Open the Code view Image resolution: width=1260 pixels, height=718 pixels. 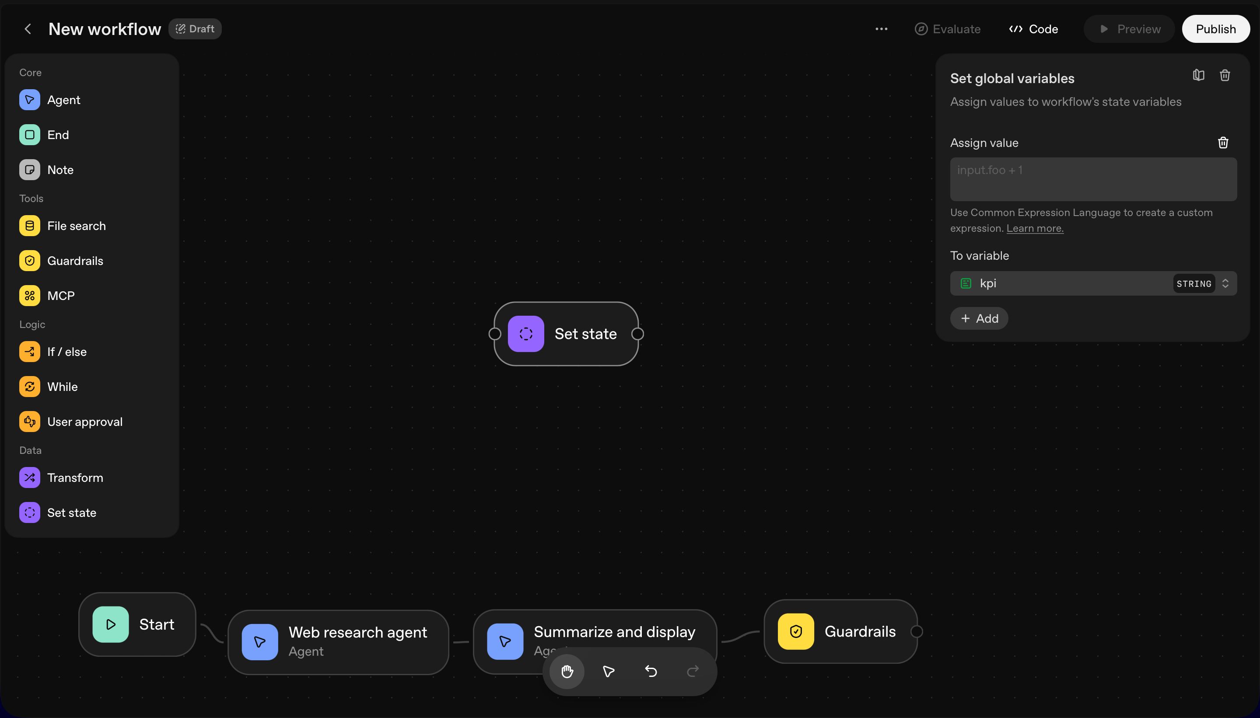(x=1033, y=29)
